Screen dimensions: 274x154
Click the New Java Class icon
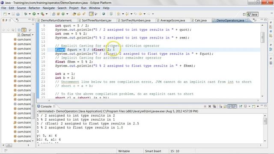[63, 14]
